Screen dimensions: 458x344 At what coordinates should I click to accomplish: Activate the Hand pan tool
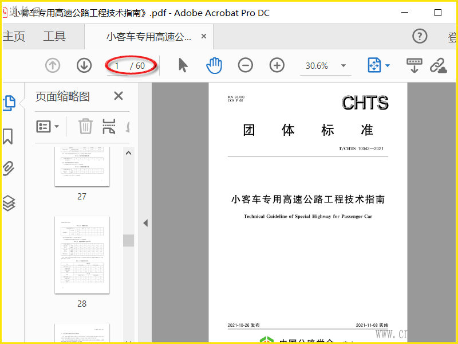coord(214,65)
